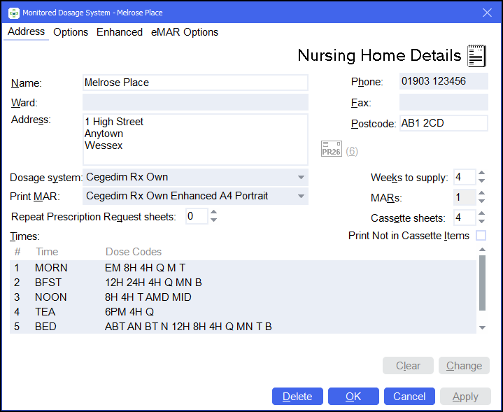Viewport: 503px width, 412px height.
Task: Click the PR26 postcode lookup icon
Action: pyautogui.click(x=331, y=150)
